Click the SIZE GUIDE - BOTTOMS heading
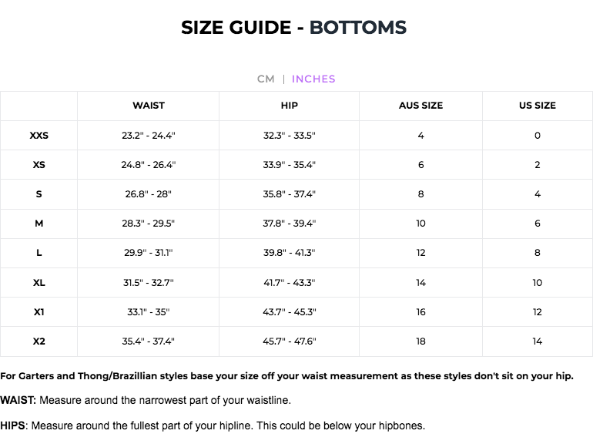 [x=293, y=28]
